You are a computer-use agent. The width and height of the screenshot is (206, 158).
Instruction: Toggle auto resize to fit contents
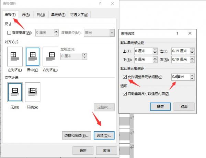(x=125, y=94)
